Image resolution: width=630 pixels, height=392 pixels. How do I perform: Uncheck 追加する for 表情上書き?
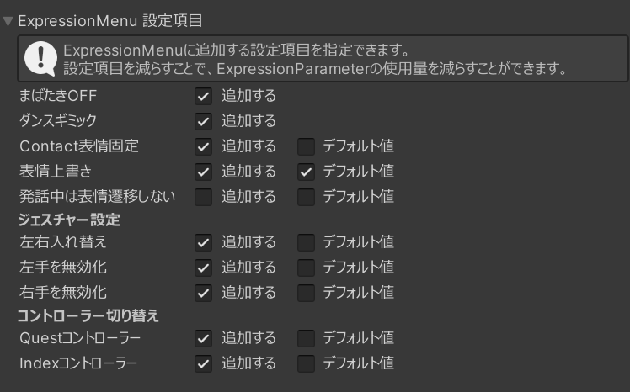203,172
